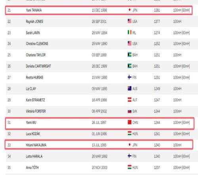Click the China flag beside Yanni WU
This screenshot has height=175, width=198.
click(x=129, y=122)
